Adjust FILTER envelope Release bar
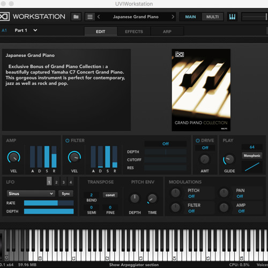The image size is (268, 268). point(115,157)
